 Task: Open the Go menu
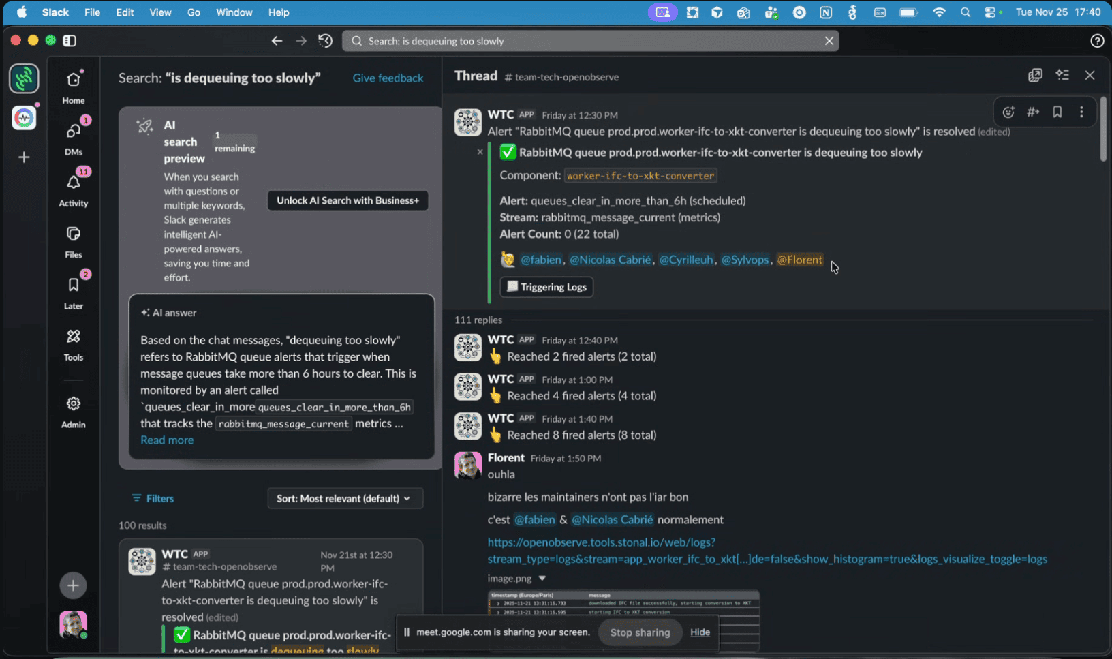click(x=194, y=12)
